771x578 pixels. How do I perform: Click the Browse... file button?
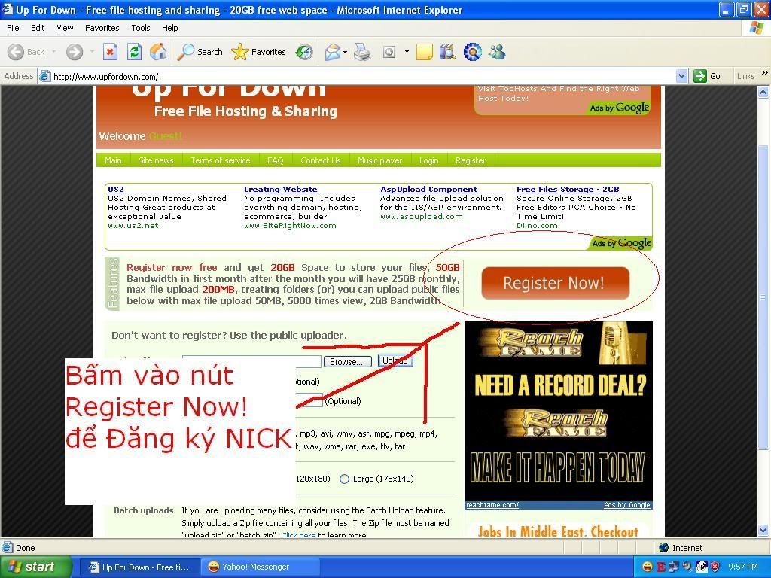(346, 362)
